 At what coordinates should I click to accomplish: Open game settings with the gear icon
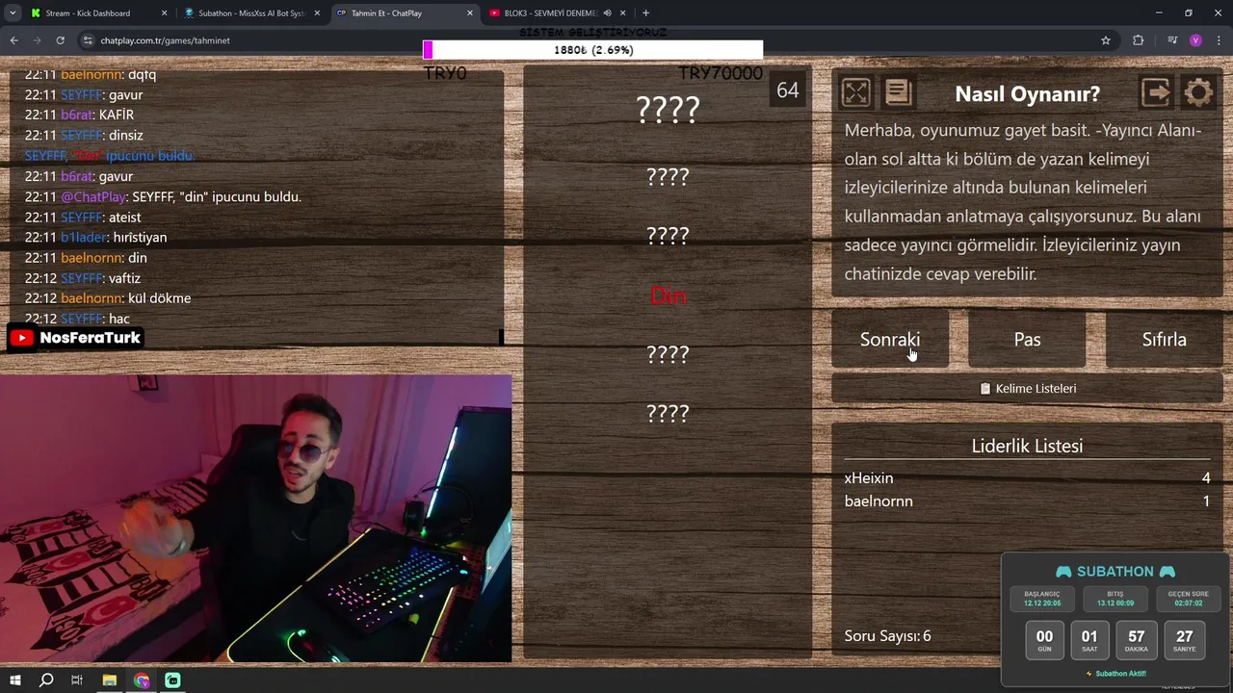[1198, 92]
